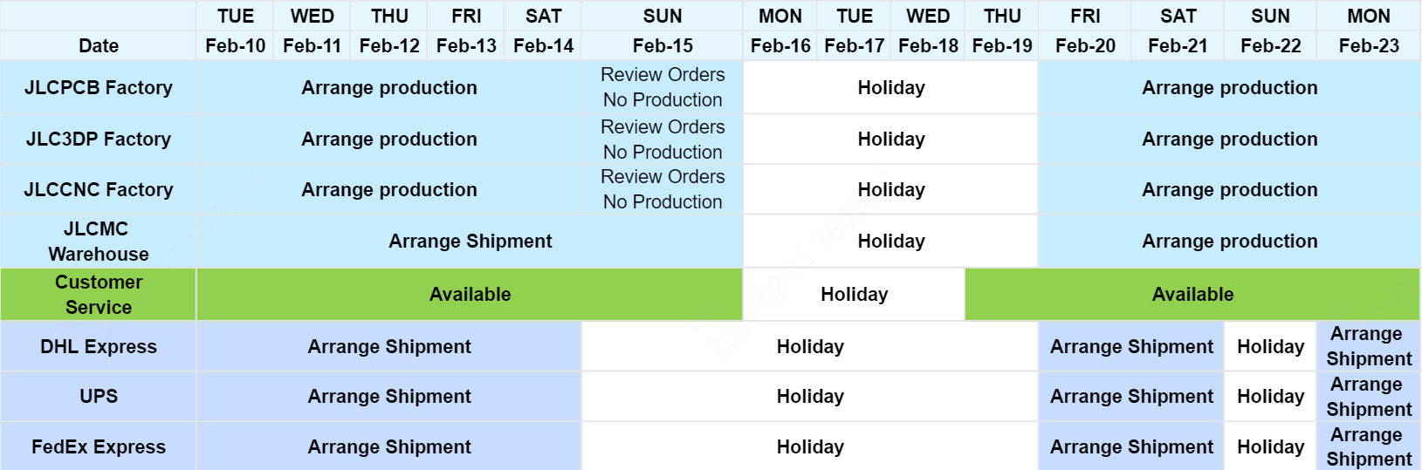Select the JLCMC Warehouse row label
This screenshot has width=1422, height=470.
pyautogui.click(x=99, y=242)
